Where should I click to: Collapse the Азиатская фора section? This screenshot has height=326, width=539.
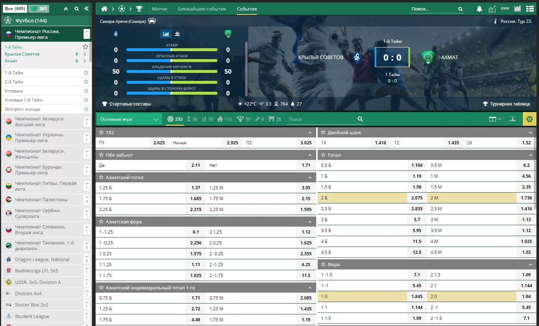[x=310, y=222]
